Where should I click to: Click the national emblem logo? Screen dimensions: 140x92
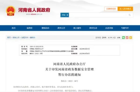(x=11, y=11)
